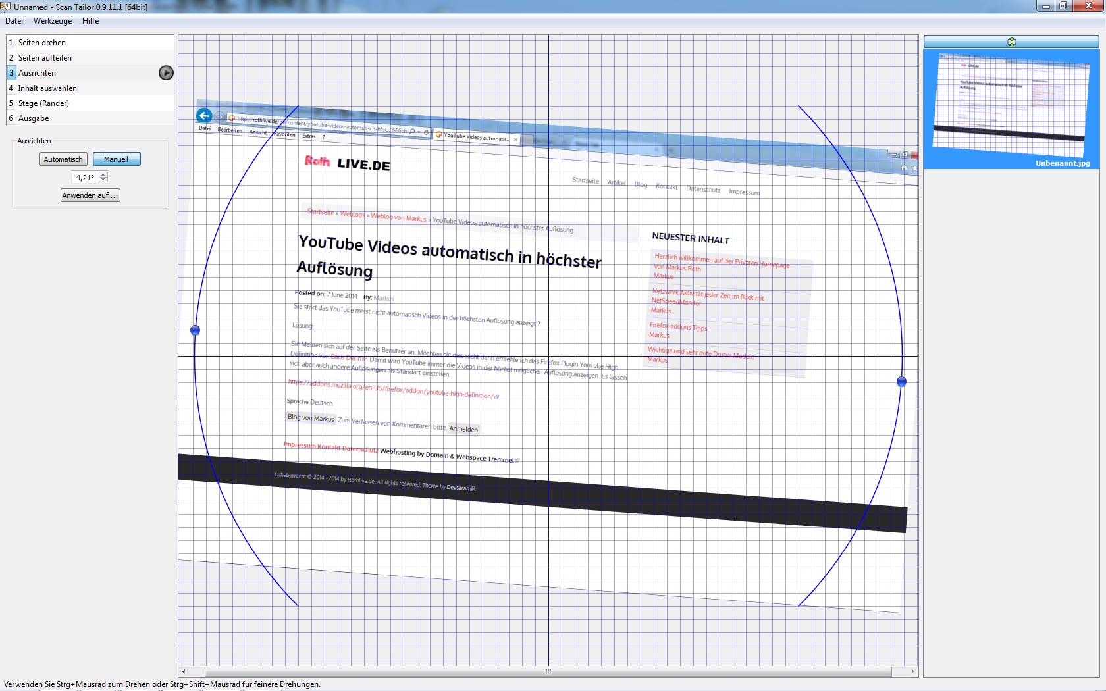Click the left rotation handle dot
The height and width of the screenshot is (691, 1106).
click(x=195, y=330)
